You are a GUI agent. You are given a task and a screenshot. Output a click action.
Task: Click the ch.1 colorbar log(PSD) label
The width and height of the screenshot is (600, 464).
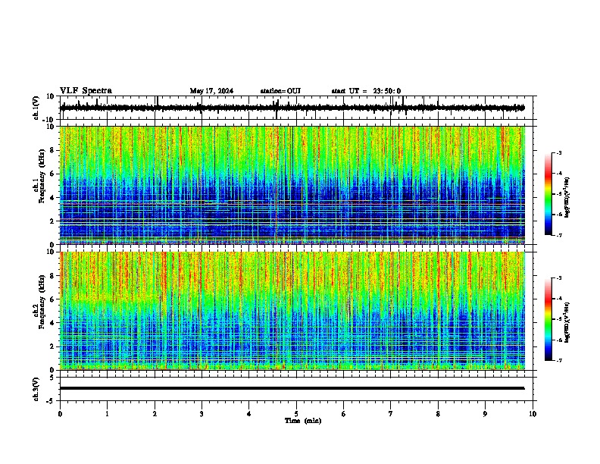(567, 197)
